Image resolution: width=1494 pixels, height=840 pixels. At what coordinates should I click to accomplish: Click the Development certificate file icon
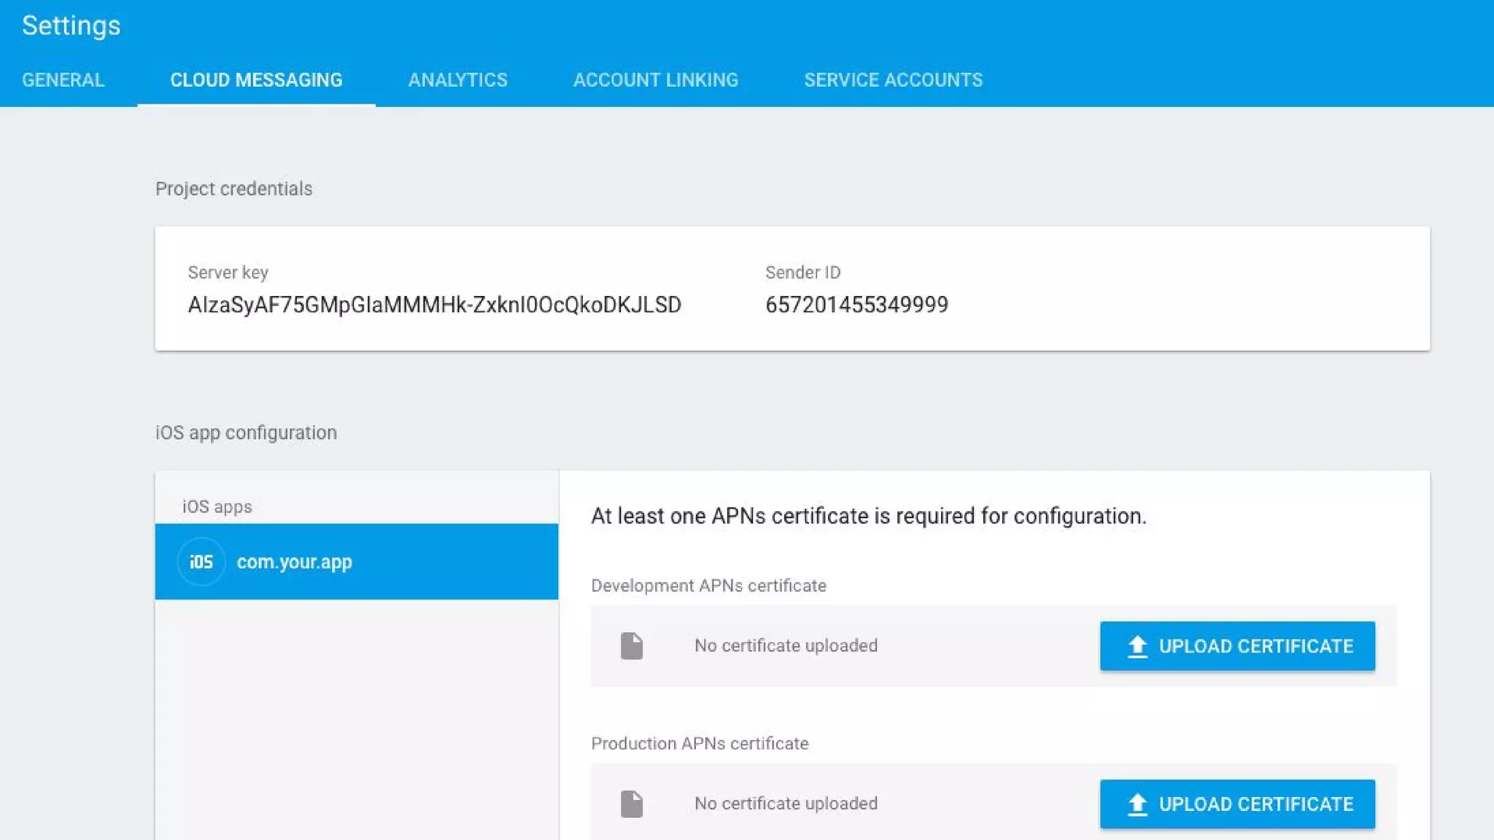(632, 646)
